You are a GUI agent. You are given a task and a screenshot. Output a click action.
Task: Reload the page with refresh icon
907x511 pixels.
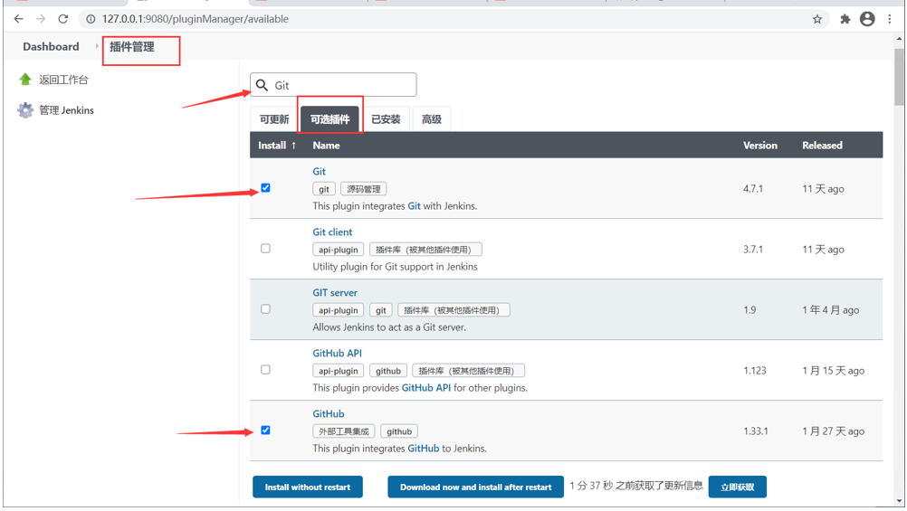63,19
